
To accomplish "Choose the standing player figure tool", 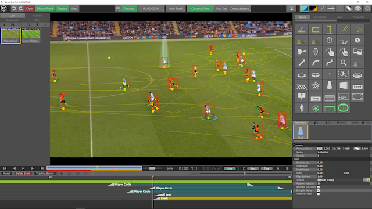I will point(301,108).
